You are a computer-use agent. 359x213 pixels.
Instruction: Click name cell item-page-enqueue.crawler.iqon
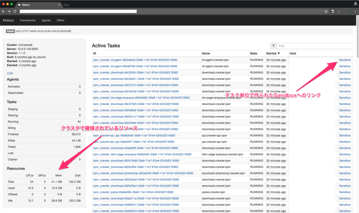[222, 154]
